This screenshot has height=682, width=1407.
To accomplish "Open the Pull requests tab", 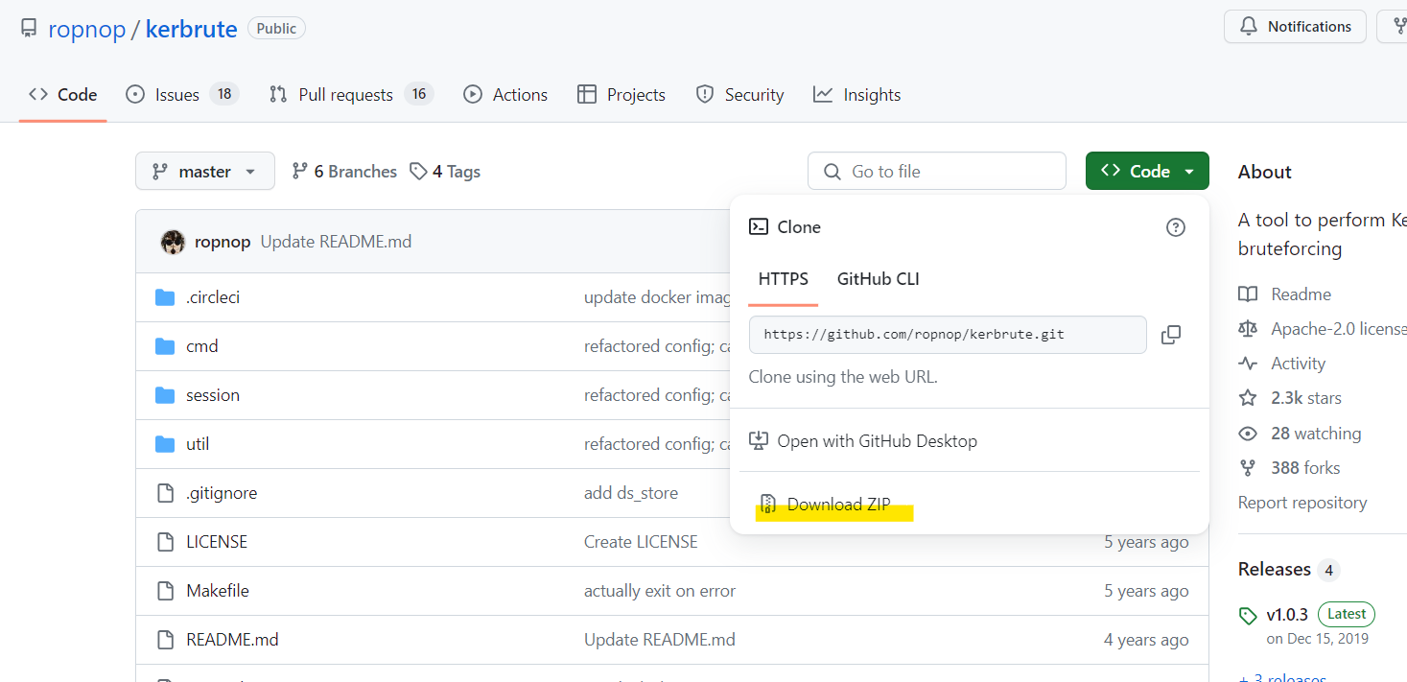I will click(x=351, y=94).
